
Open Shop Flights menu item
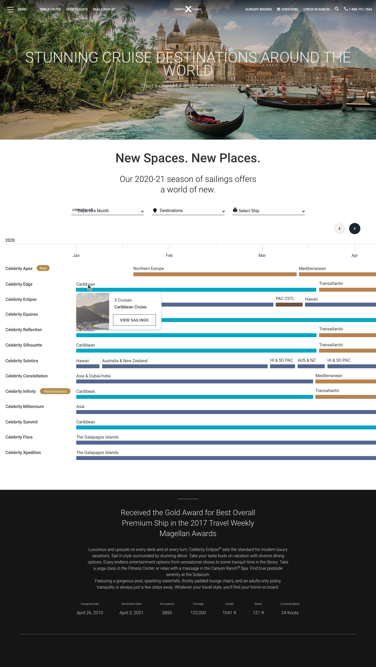tap(77, 9)
